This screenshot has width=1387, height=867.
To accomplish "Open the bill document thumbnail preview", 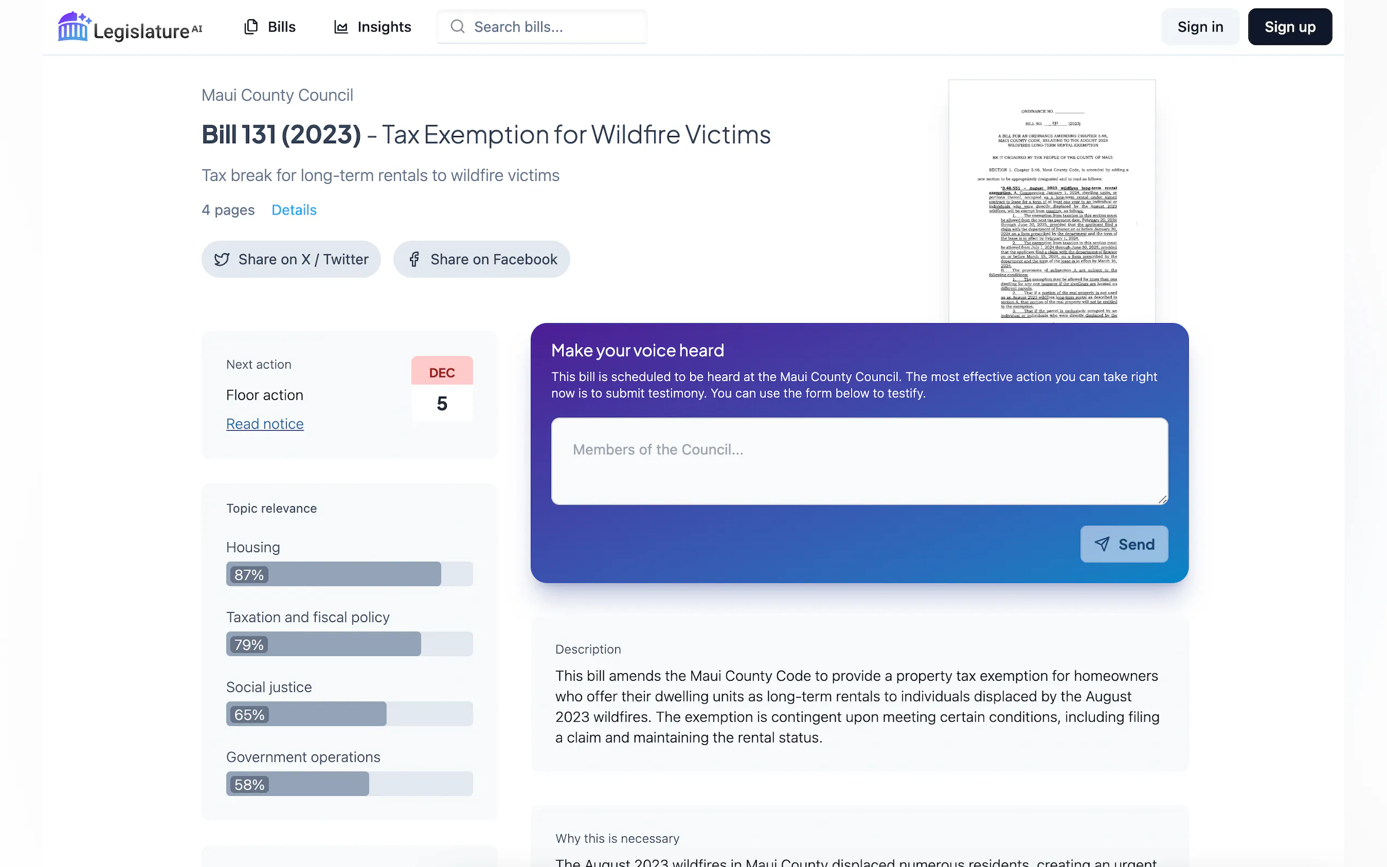I will [x=1051, y=201].
